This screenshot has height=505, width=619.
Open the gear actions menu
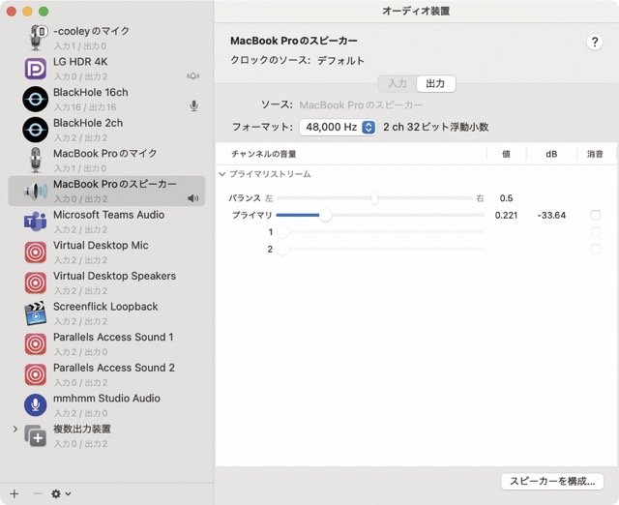click(x=61, y=493)
